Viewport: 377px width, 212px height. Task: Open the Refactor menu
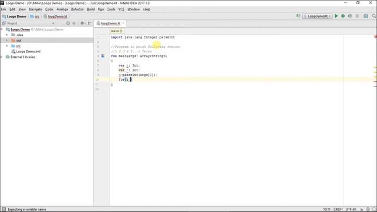(77, 9)
